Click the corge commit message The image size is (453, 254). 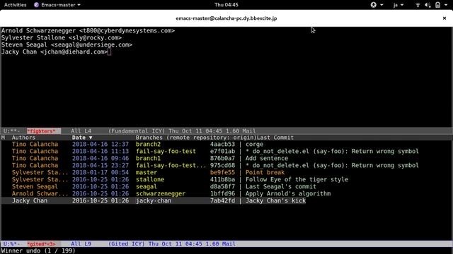tap(254, 144)
